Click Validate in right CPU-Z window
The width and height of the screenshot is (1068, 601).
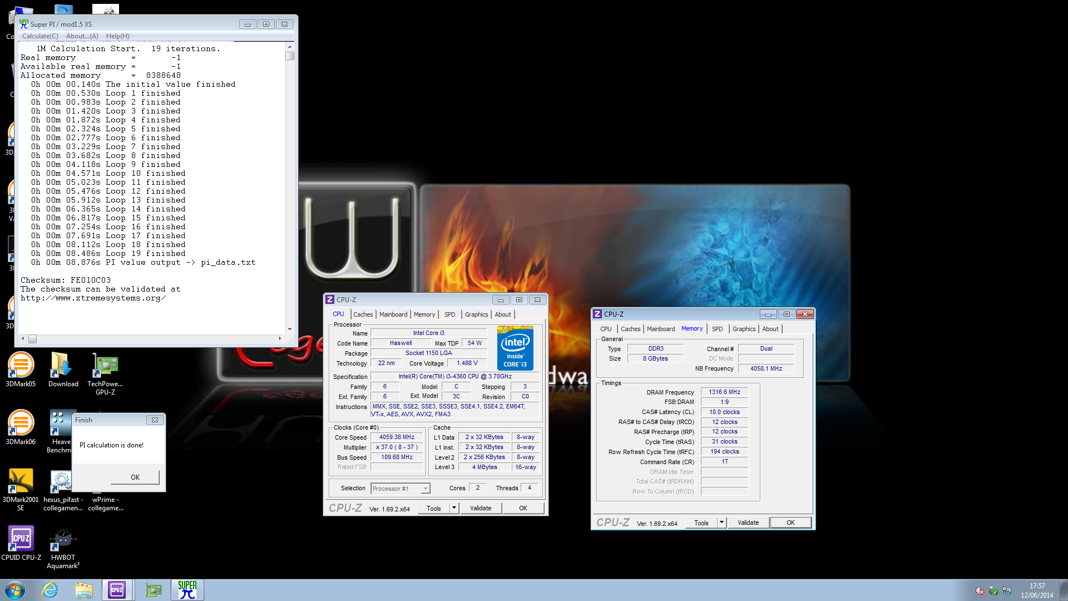(x=748, y=523)
